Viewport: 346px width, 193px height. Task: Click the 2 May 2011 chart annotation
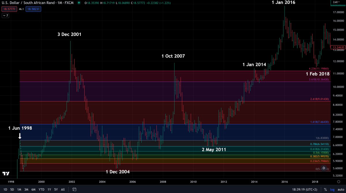click(x=214, y=150)
